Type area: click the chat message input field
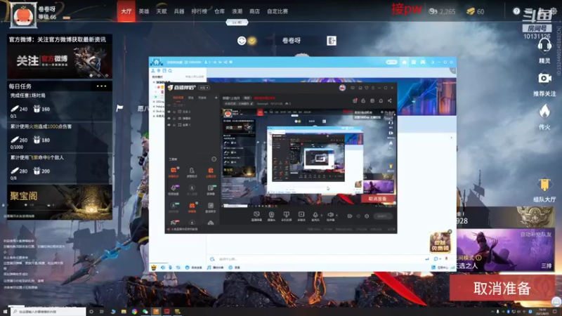 [319, 258]
